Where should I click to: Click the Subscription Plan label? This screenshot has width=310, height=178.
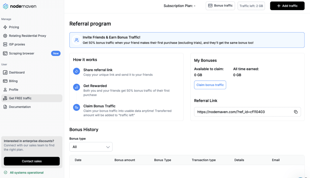(x=179, y=6)
